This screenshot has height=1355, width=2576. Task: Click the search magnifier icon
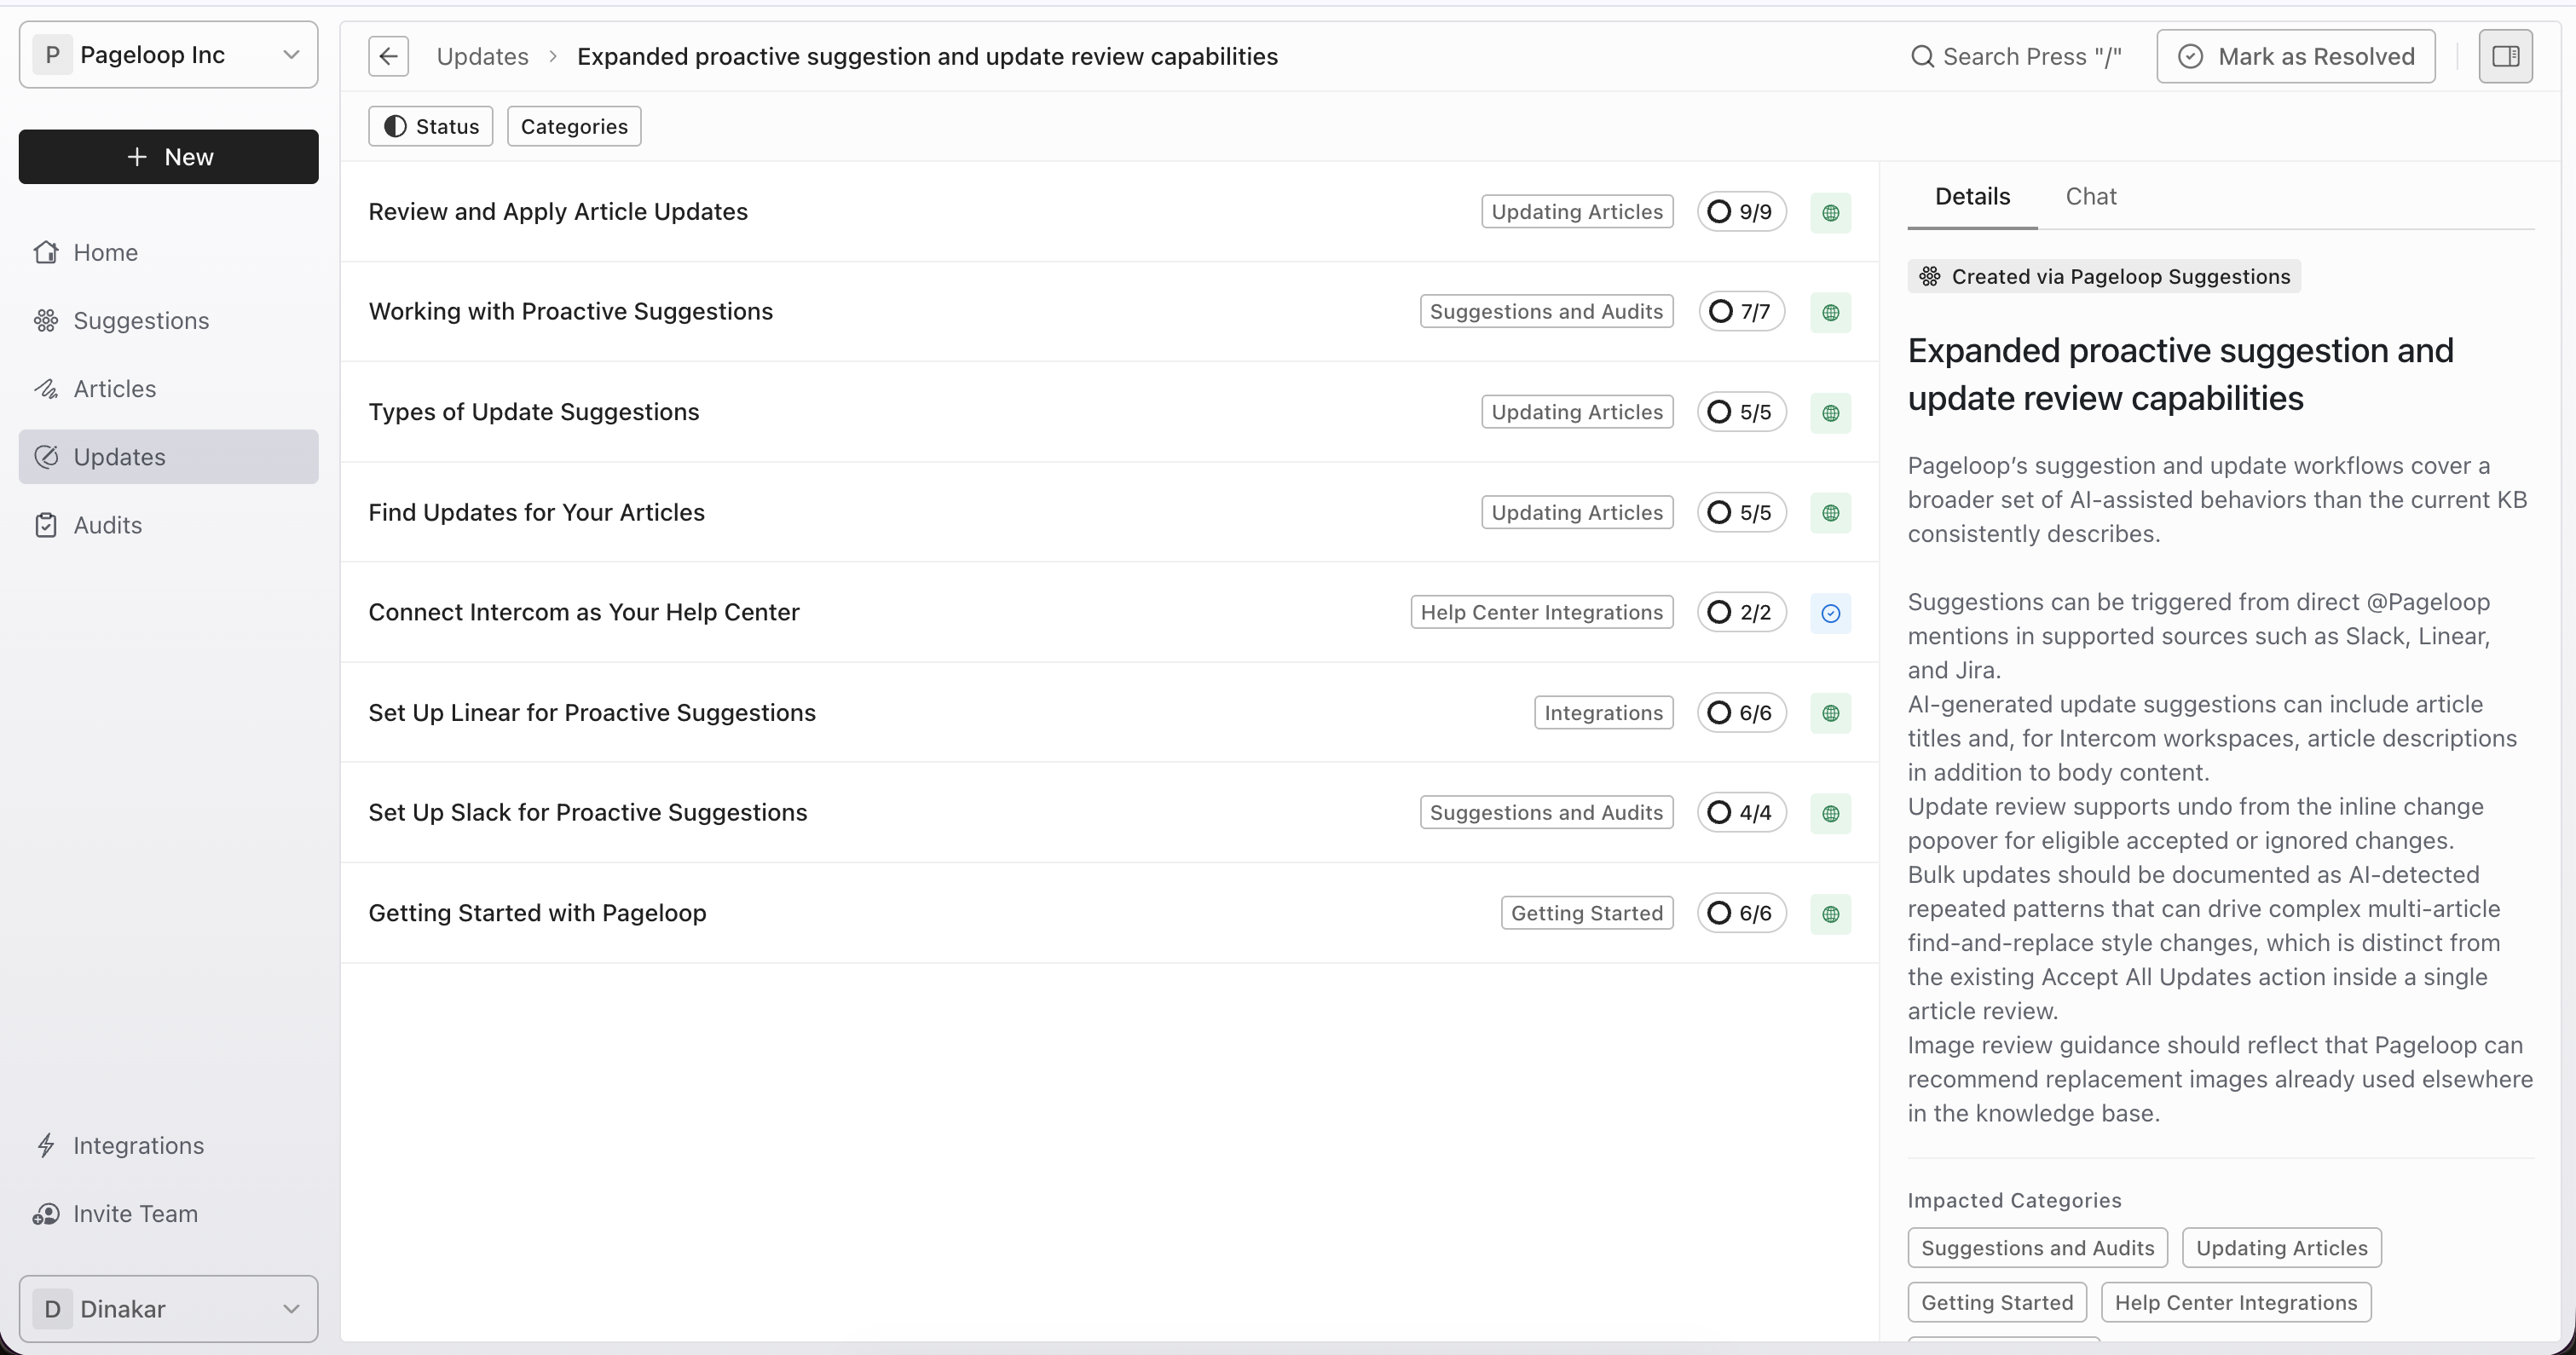[x=1922, y=56]
